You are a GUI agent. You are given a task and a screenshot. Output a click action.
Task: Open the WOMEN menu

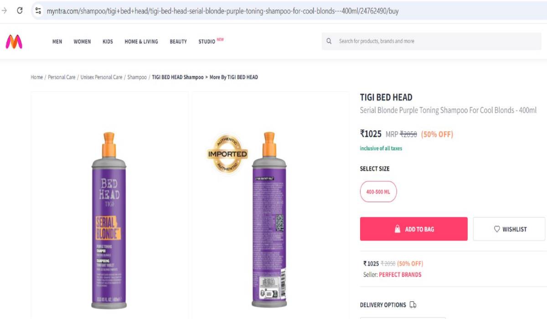[x=82, y=41]
